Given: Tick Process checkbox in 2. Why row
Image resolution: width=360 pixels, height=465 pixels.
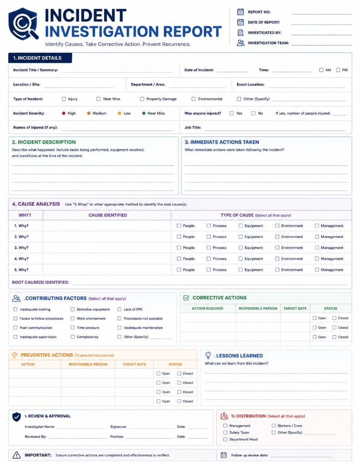Looking at the screenshot, I should (209, 237).
